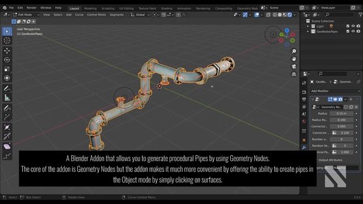Image resolution: width=363 pixels, height=204 pixels.
Task: Select the curve Draw tool
Action: (7, 108)
